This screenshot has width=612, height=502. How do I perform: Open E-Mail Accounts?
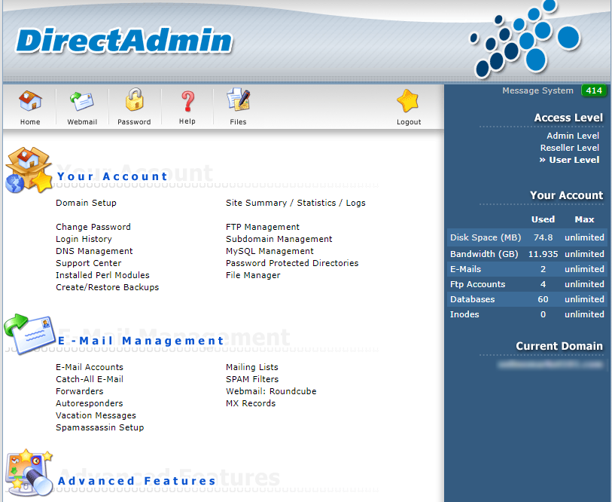90,368
